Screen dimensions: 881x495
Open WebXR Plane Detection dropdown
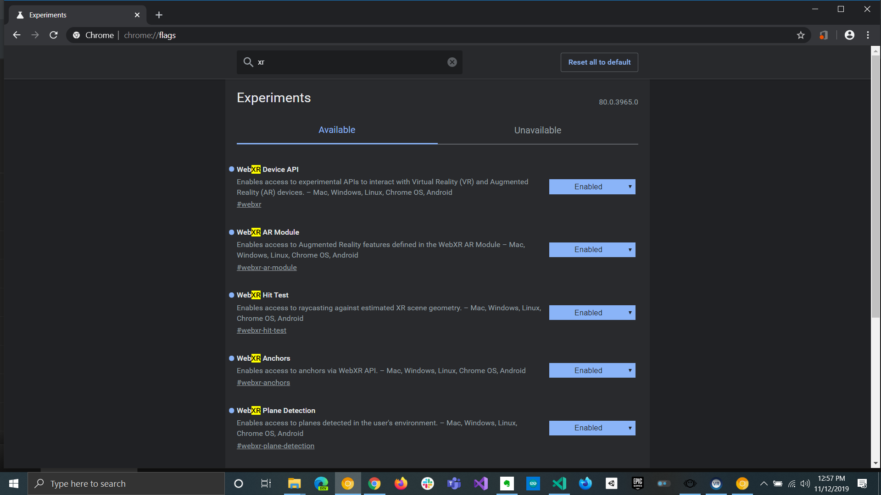592,428
